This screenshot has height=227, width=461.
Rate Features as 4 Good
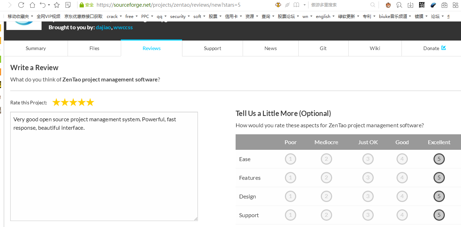point(402,178)
